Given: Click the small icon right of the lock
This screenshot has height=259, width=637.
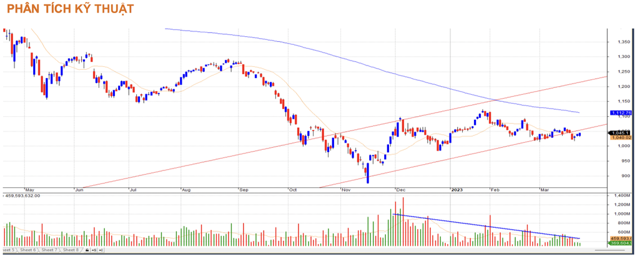Looking at the screenshot, I should click(x=93, y=250).
